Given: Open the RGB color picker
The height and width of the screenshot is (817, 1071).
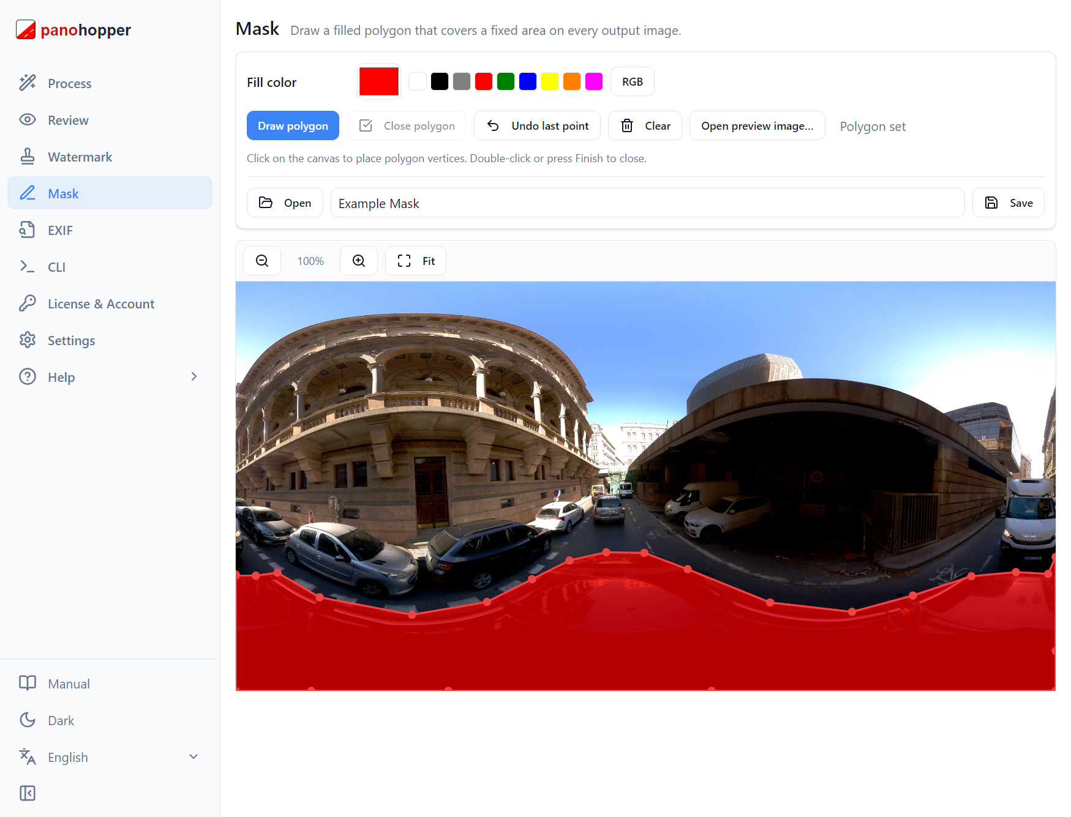Looking at the screenshot, I should pos(633,81).
